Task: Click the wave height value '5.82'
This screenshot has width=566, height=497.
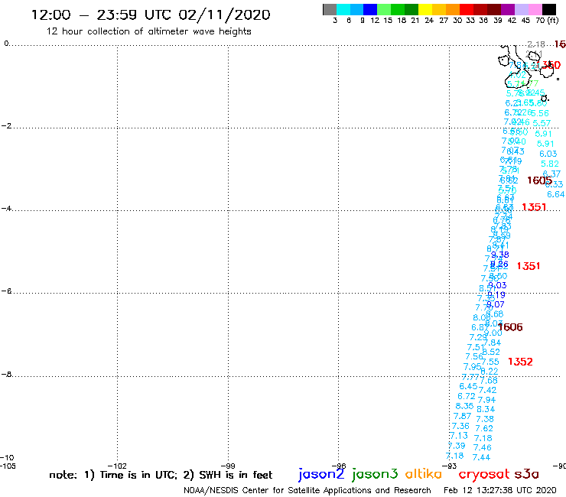Action: 550,164
